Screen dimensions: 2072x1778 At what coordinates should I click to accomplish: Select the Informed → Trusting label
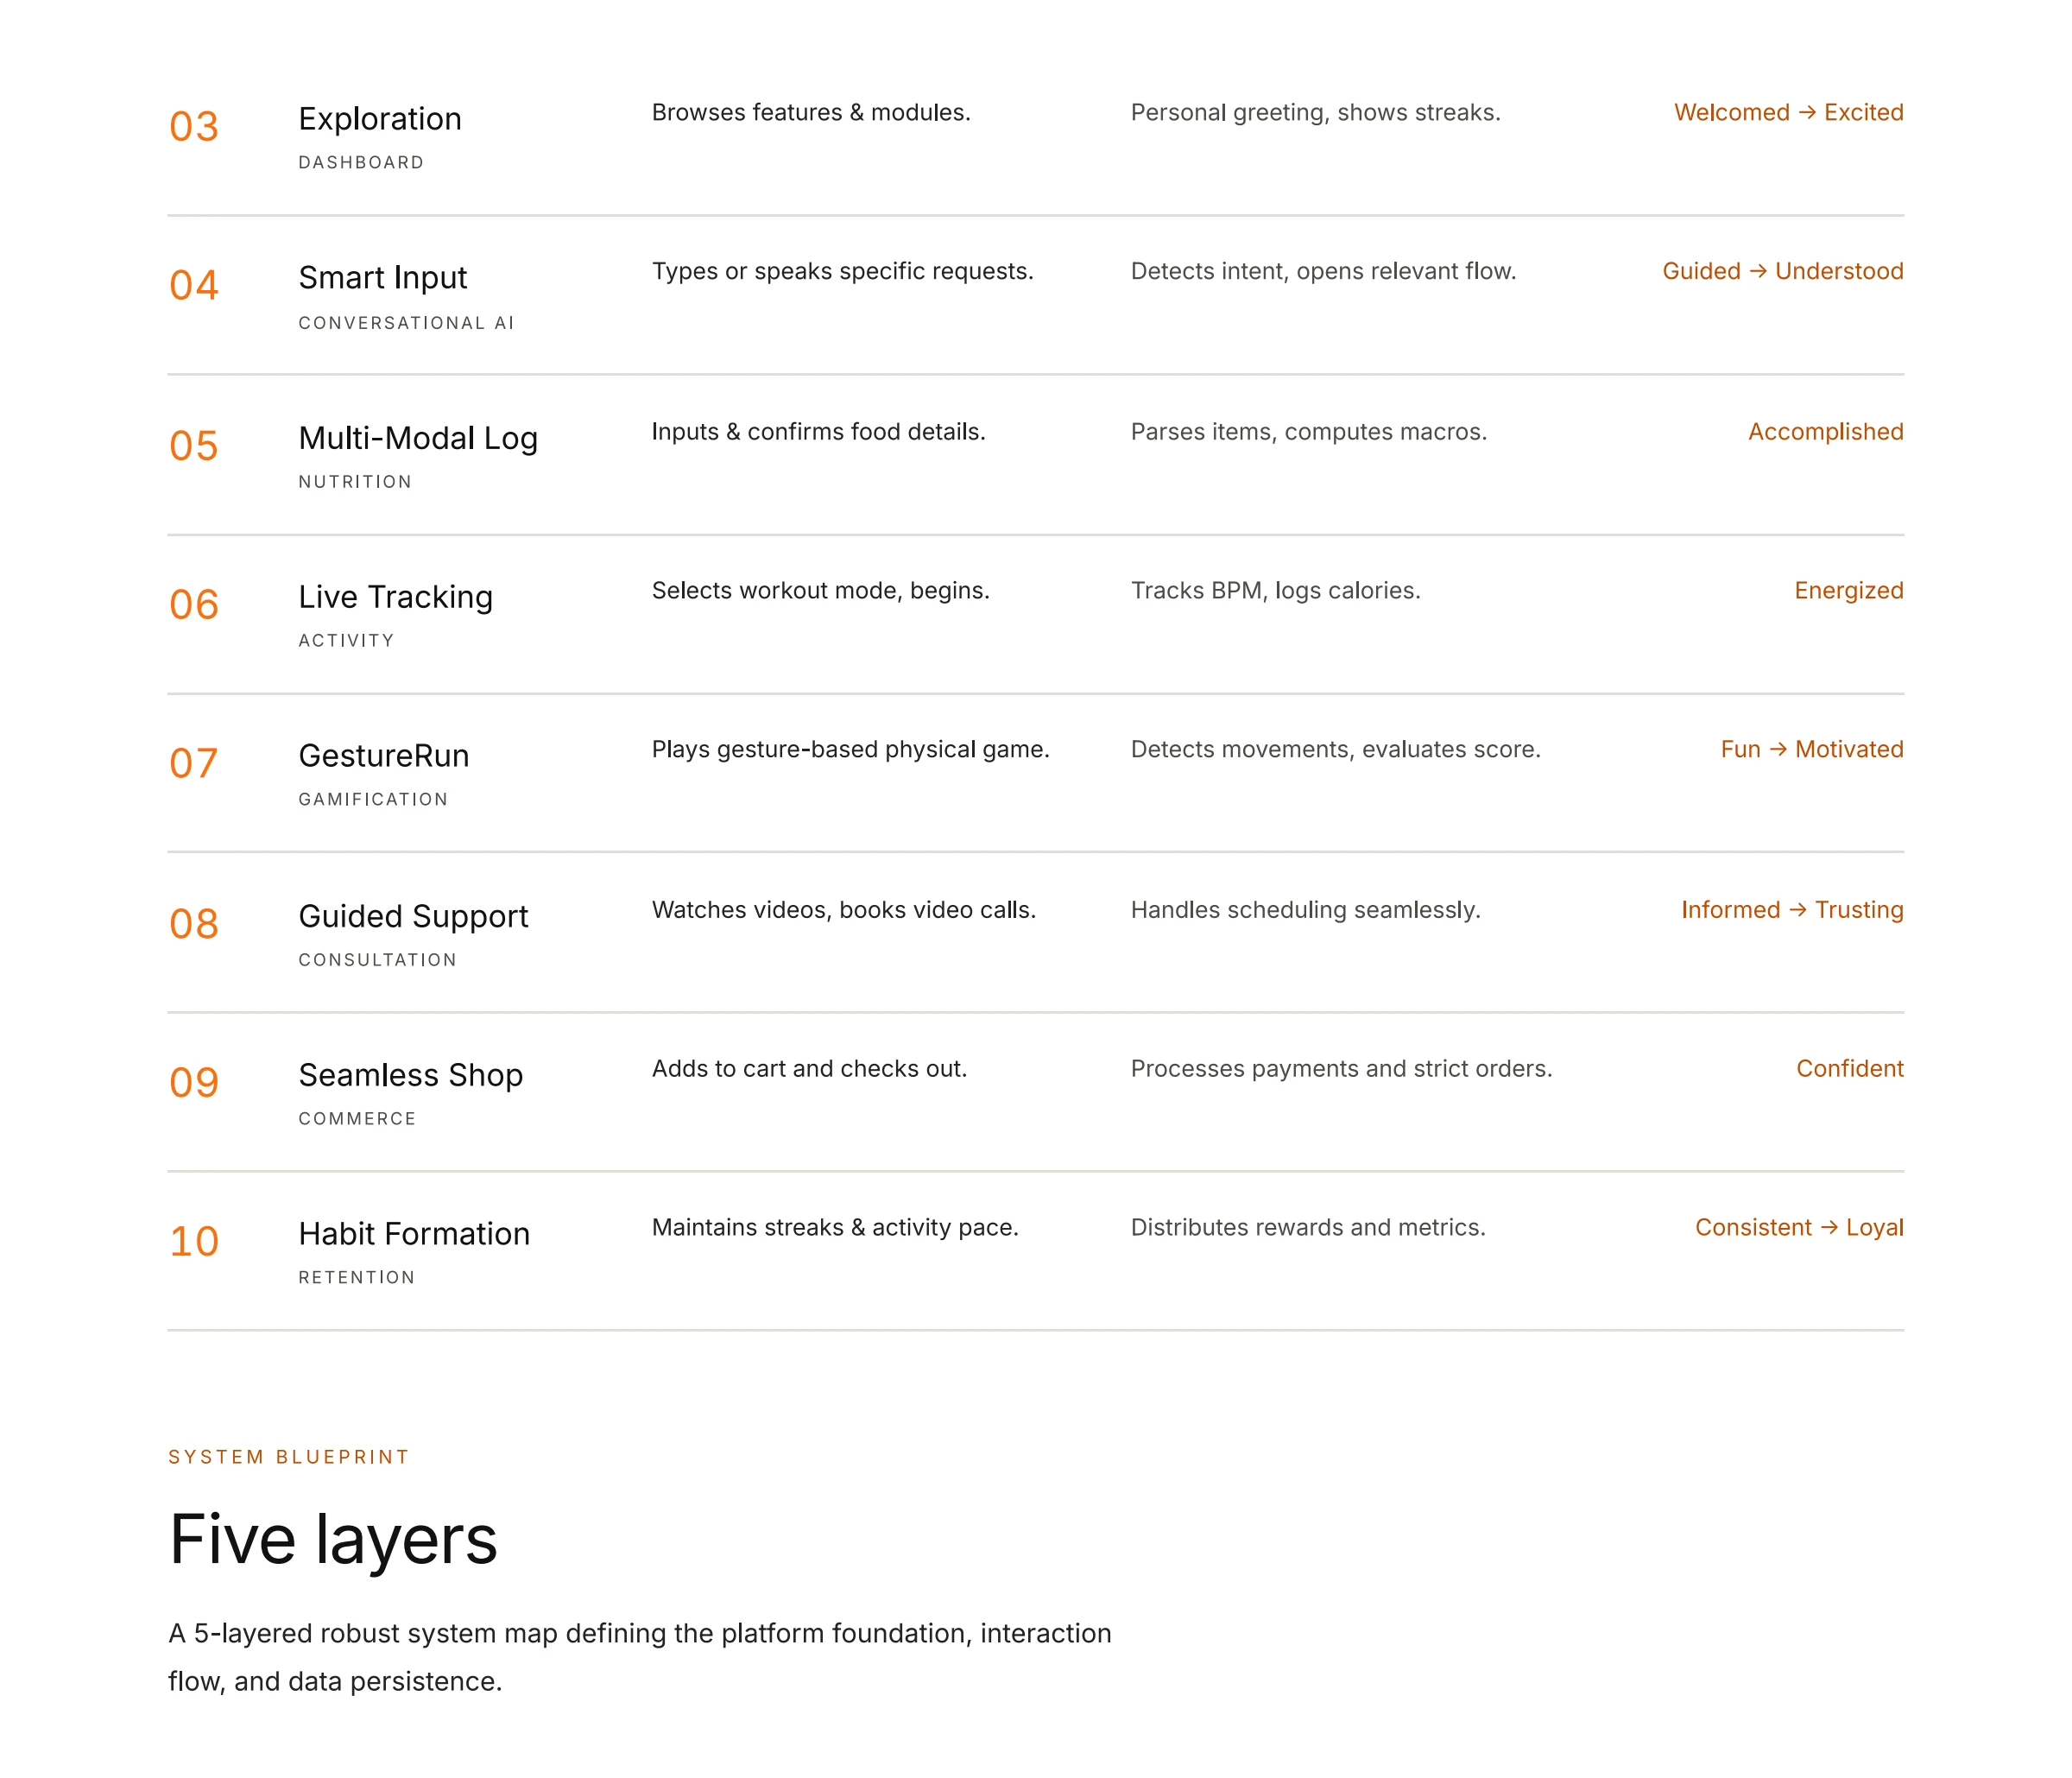[x=1792, y=910]
